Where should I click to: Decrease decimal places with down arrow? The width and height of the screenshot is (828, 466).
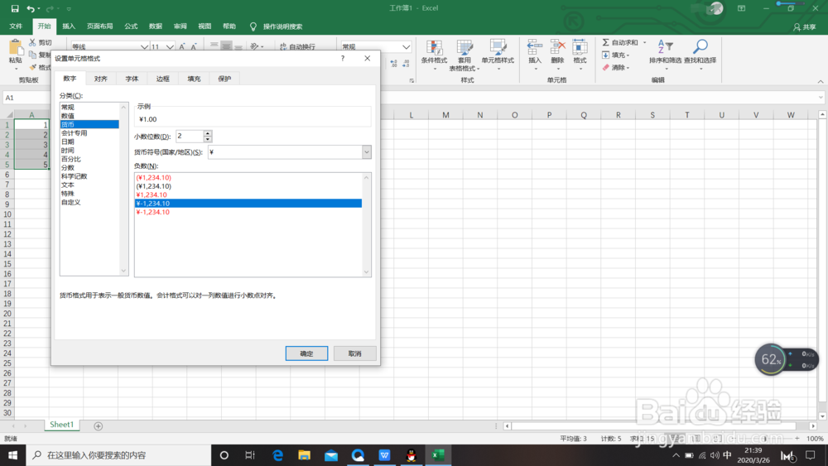208,139
